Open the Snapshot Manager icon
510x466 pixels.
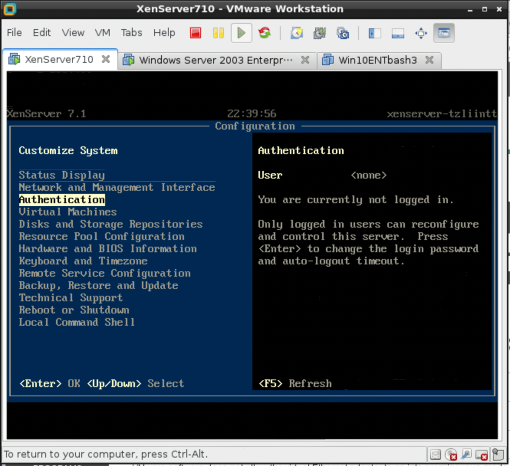pyautogui.click(x=343, y=33)
